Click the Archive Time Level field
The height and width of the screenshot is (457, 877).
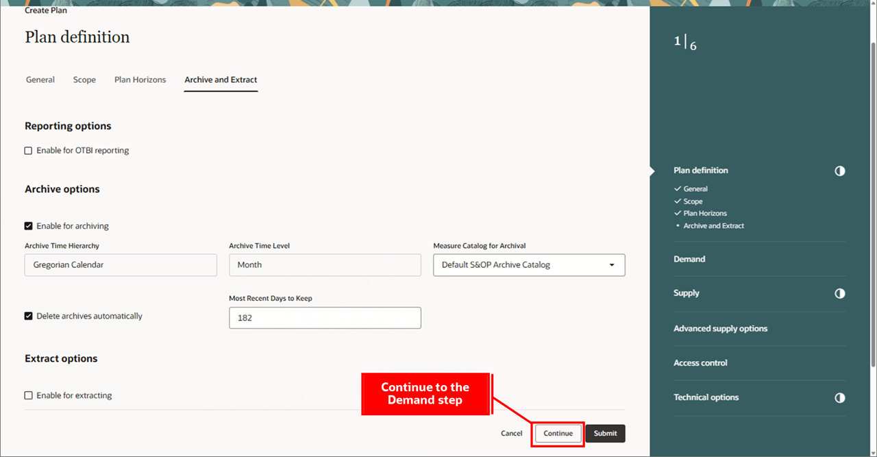325,265
